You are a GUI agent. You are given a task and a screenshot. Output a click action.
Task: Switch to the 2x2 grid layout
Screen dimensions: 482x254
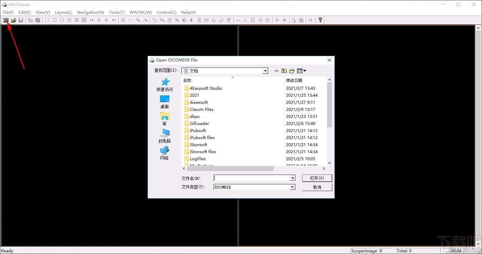pos(69,20)
